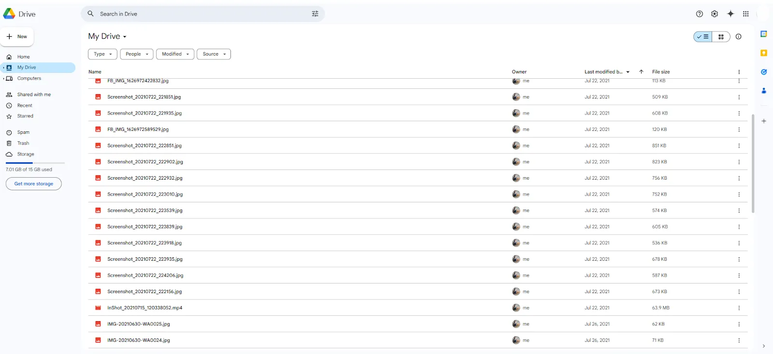
Task: Open more actions for Screenshot_20210722_221851.jpg
Action: (x=739, y=97)
